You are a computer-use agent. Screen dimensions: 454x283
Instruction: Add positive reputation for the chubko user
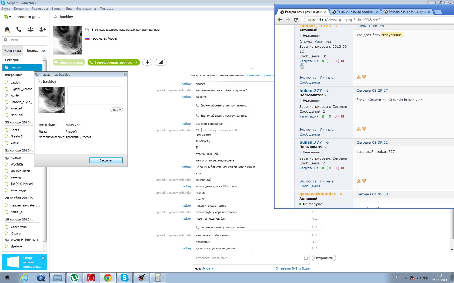323,61
